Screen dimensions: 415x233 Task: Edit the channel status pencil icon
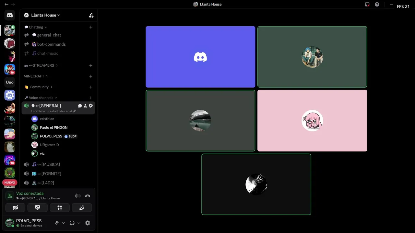tap(75, 111)
